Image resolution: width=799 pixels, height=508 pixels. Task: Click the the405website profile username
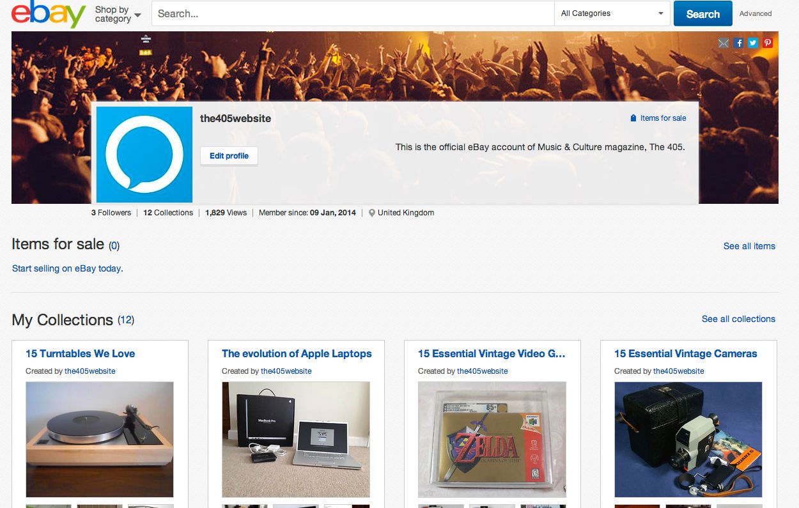pos(235,118)
